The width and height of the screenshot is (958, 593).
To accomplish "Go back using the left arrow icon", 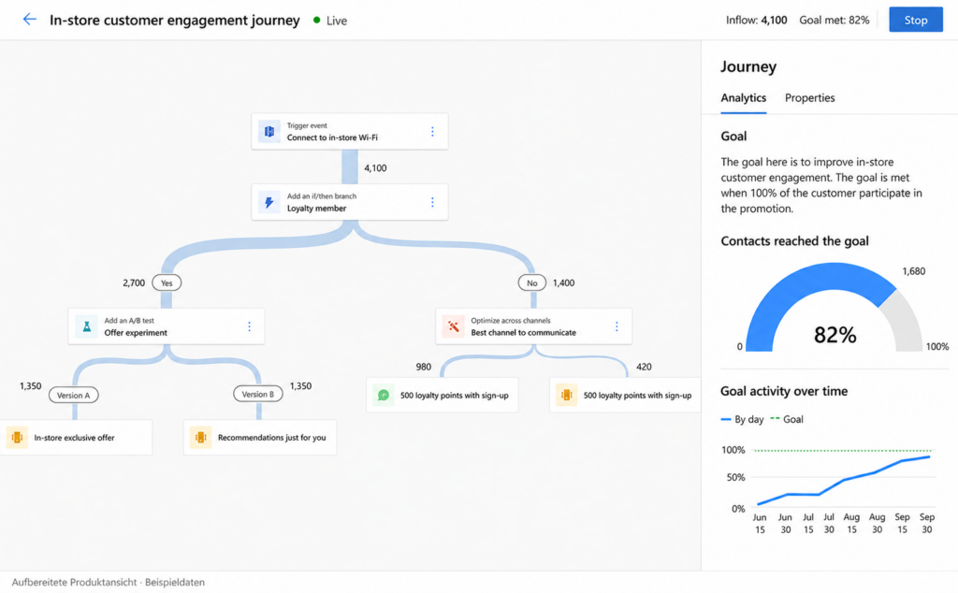I will (29, 20).
